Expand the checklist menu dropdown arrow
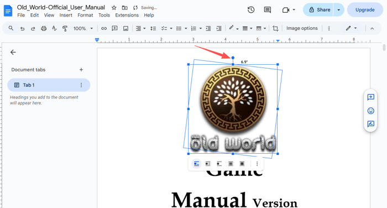The width and height of the screenshot is (387, 208). click(x=171, y=28)
